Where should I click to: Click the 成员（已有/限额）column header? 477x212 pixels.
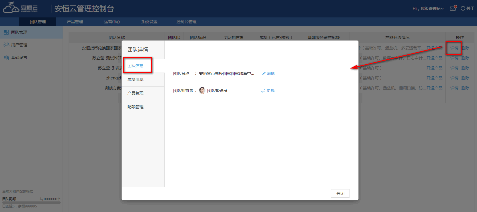pyautogui.click(x=276, y=37)
